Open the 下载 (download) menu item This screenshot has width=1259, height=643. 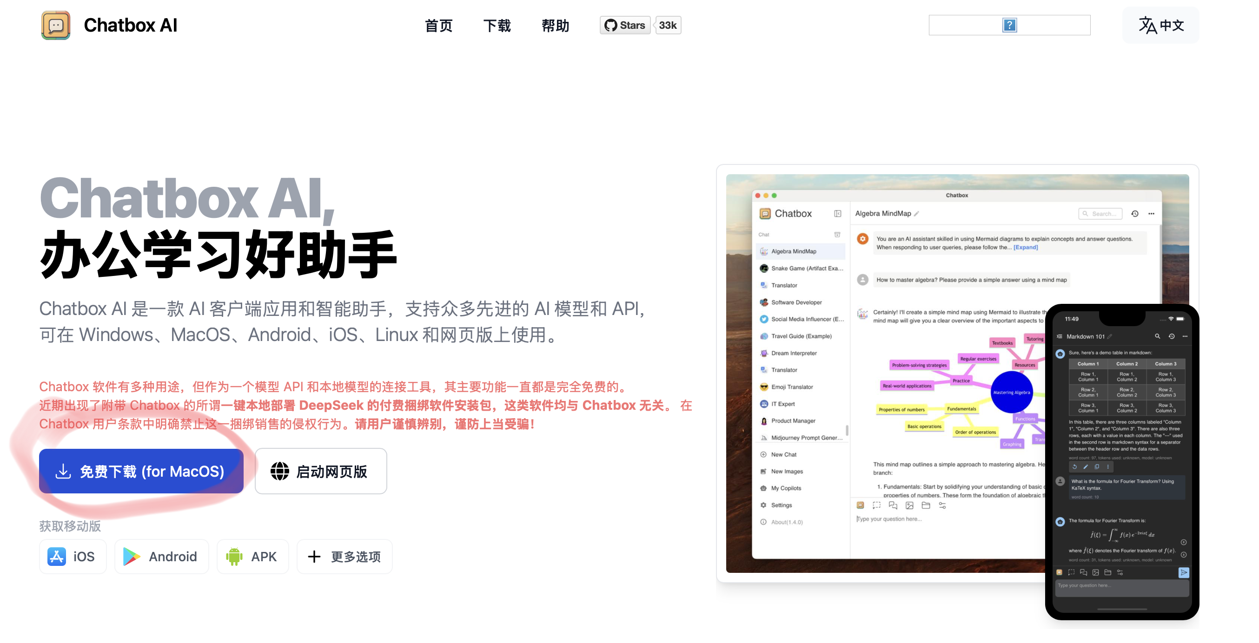click(x=497, y=25)
